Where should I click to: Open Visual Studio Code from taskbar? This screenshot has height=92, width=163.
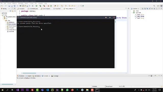(x=47, y=90)
